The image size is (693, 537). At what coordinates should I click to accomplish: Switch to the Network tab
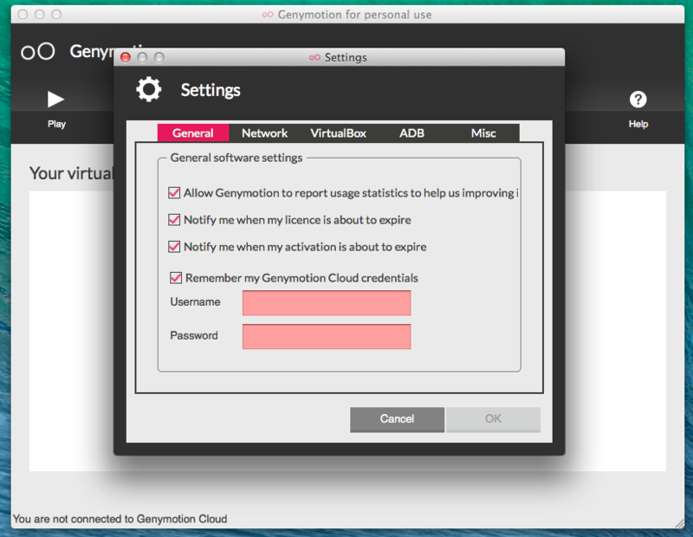click(265, 133)
